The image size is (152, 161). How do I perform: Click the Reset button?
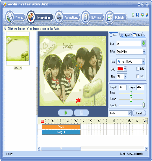point(139,113)
